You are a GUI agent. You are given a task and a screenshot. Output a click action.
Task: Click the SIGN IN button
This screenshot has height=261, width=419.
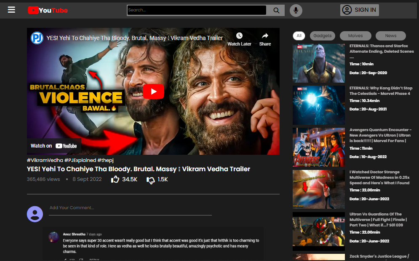359,10
